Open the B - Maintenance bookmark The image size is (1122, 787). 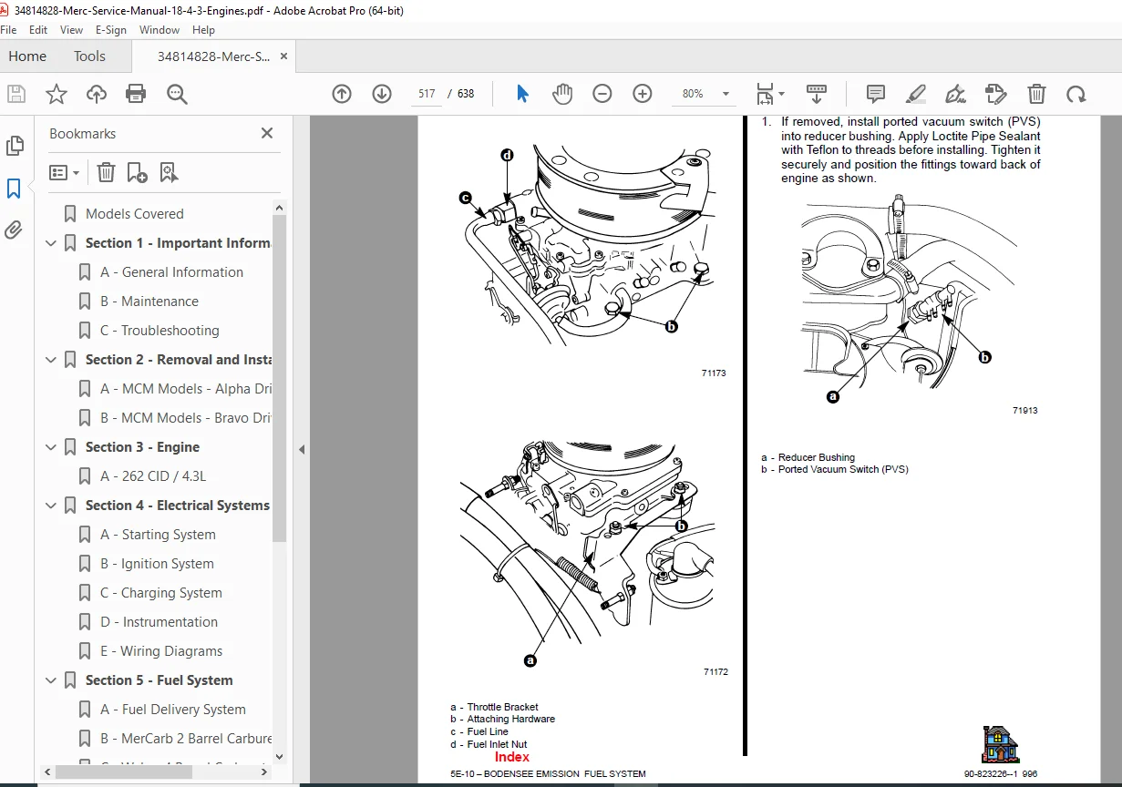[x=149, y=302]
